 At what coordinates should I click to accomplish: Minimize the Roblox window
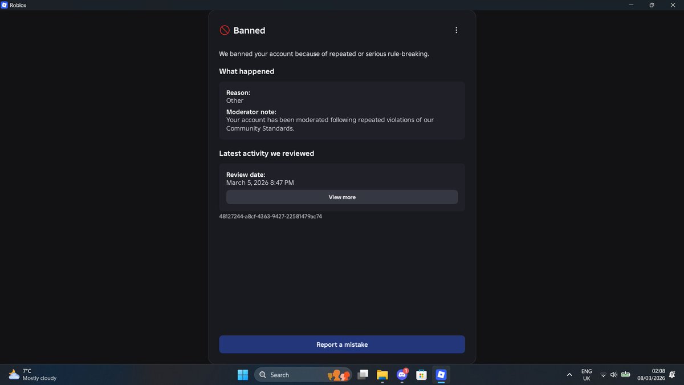coord(632,5)
